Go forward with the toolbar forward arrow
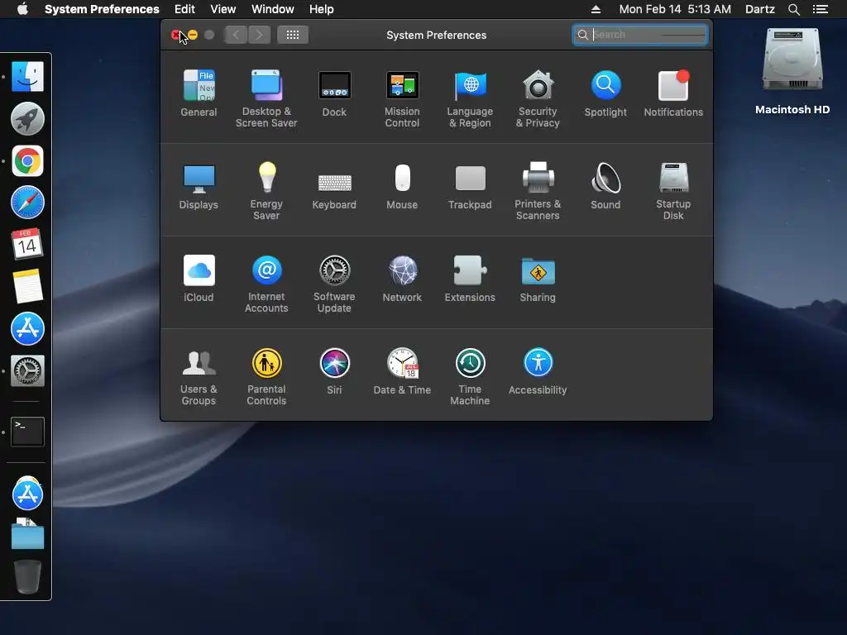Screen dimensions: 847x635 point(259,35)
